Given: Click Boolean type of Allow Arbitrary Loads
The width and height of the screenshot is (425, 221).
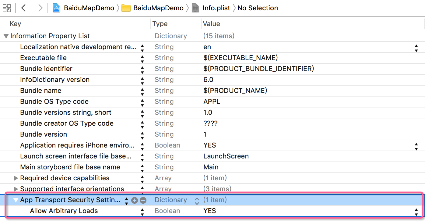Looking at the screenshot, I should pos(167,211).
